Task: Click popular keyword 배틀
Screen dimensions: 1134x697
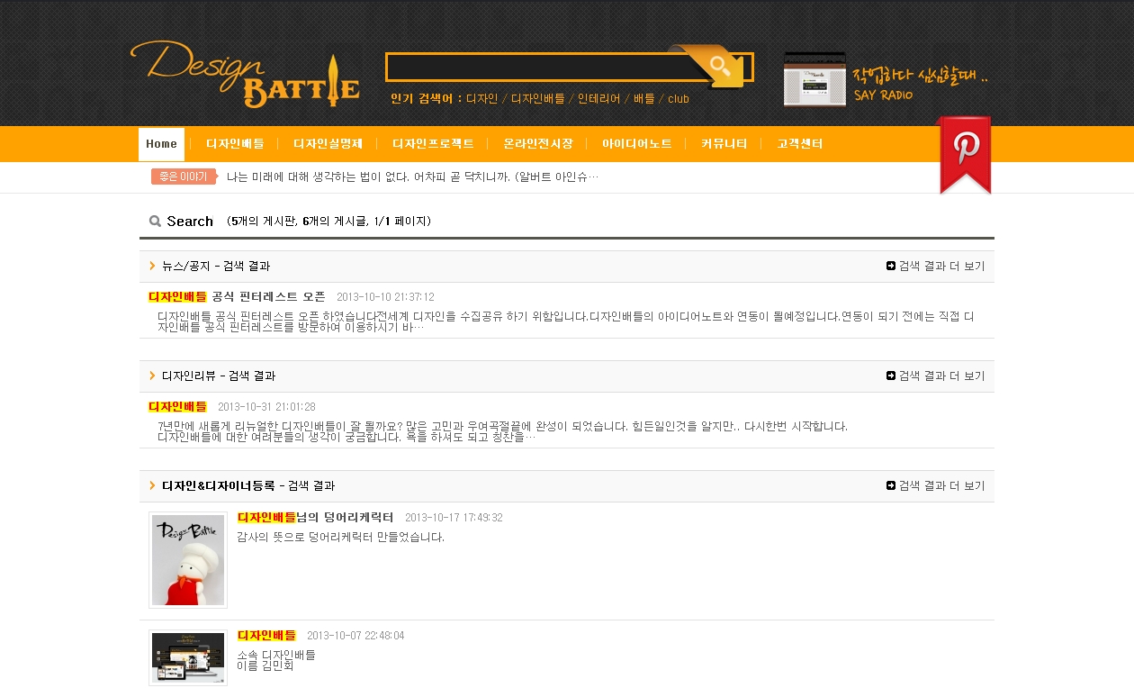Action: 644,99
